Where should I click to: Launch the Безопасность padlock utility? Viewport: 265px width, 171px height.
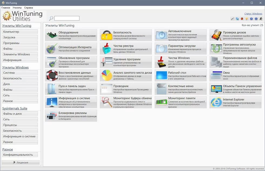coord(126,35)
